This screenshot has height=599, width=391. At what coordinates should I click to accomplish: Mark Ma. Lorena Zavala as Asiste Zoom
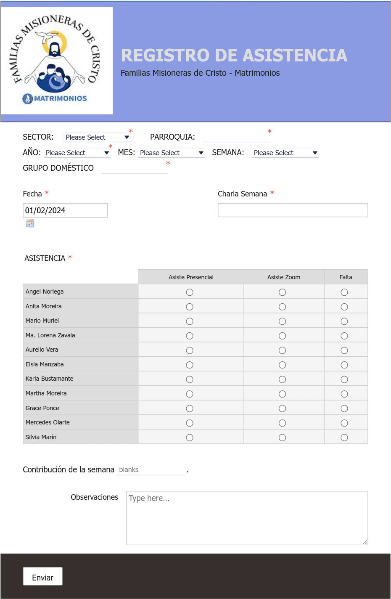283,336
